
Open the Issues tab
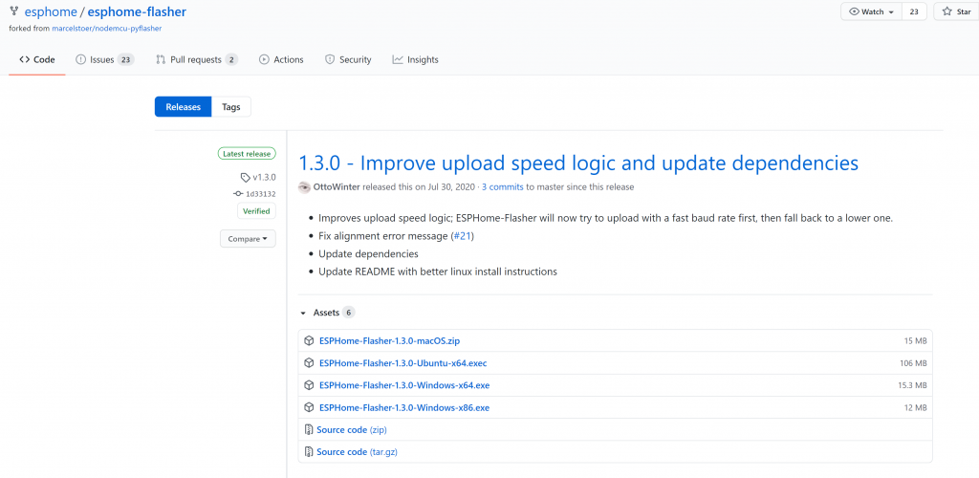104,59
